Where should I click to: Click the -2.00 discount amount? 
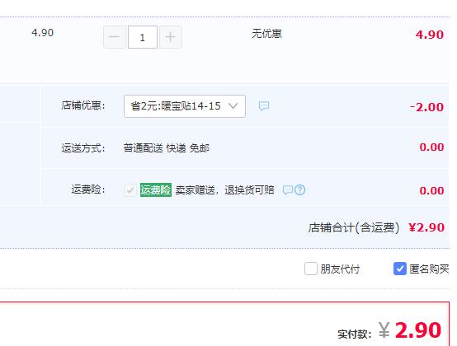(426, 107)
